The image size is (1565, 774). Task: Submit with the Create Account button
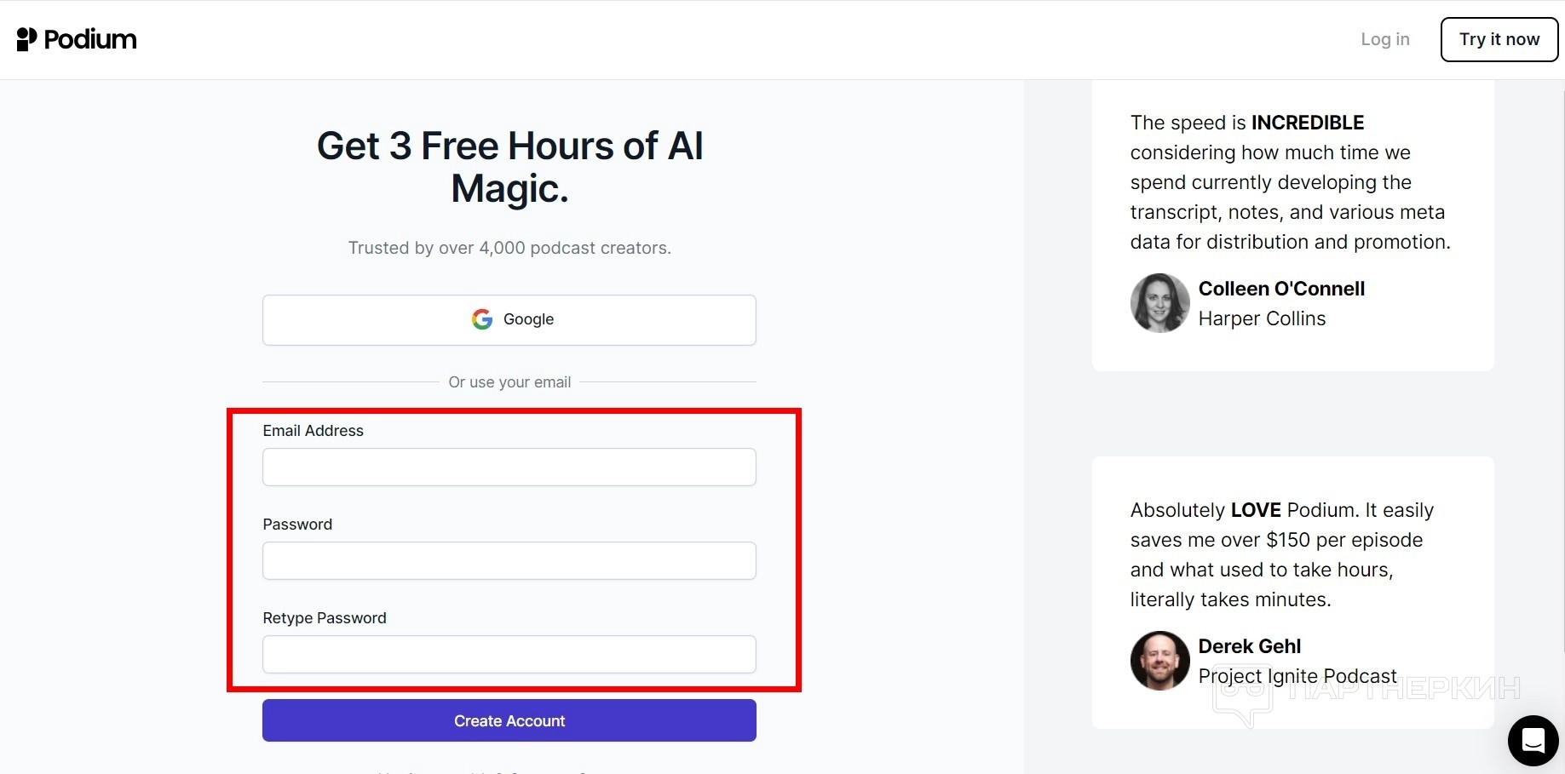509,721
